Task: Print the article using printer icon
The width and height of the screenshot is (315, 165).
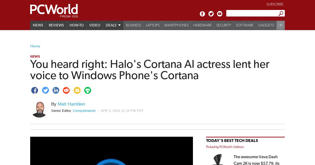Action: [x=88, y=90]
